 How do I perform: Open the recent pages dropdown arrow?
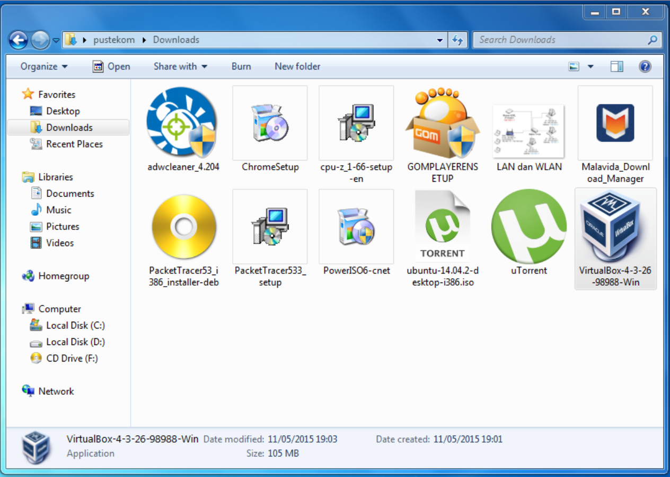pos(56,40)
